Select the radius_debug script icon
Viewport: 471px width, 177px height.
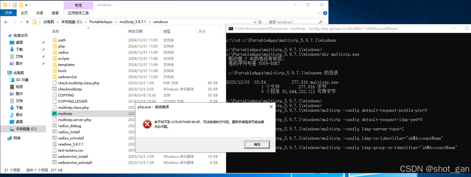point(54,126)
